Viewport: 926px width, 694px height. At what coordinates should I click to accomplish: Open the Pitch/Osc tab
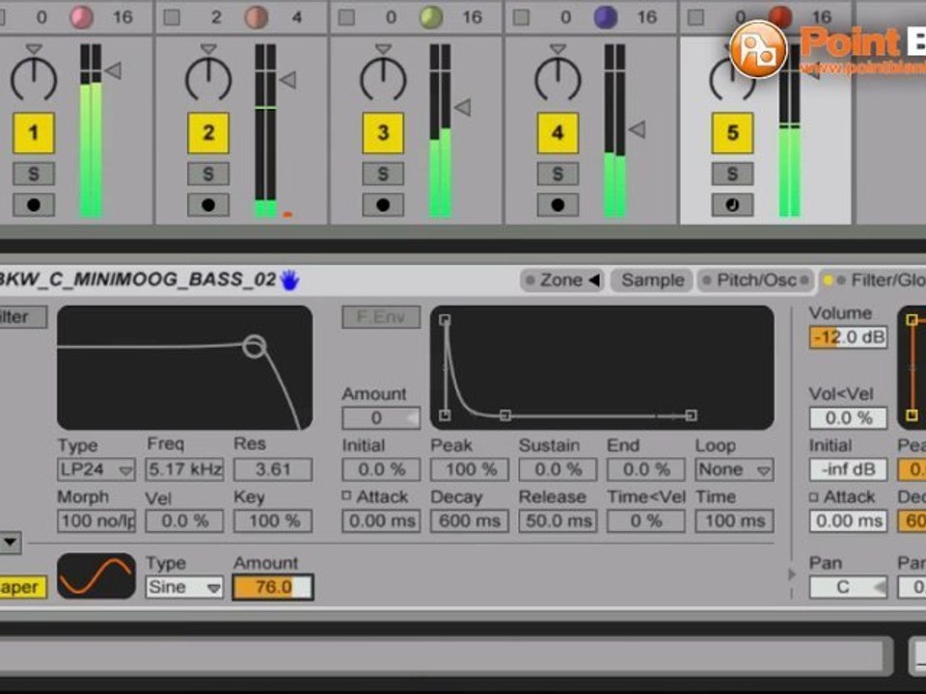pos(756,280)
